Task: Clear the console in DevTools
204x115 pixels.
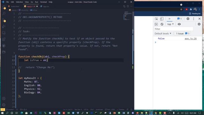Action: [162, 24]
